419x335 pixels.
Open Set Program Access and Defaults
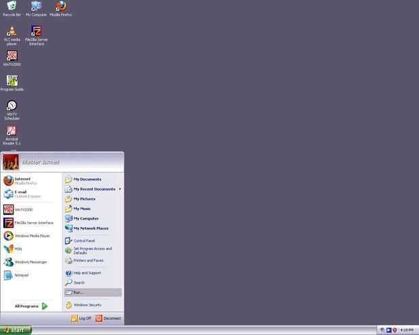pos(93,251)
